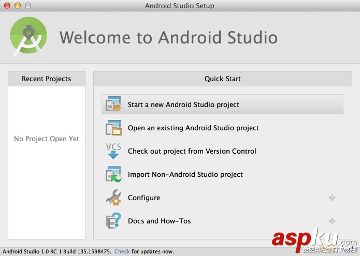Viewport: 360px width, 256px height.
Task: Click the Configure wrench and gear icon
Action: tap(113, 198)
